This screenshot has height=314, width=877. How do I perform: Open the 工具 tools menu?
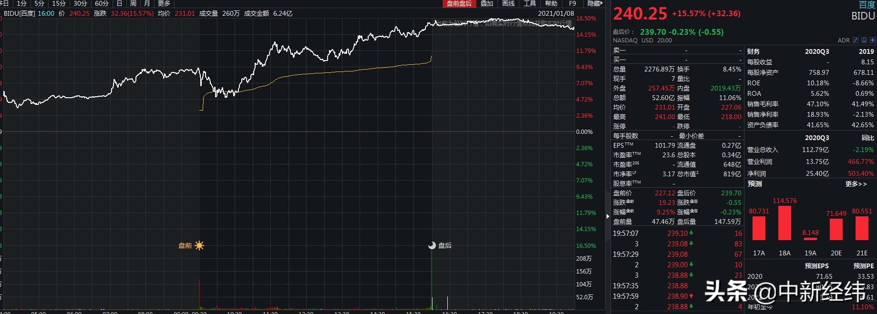pos(530,3)
